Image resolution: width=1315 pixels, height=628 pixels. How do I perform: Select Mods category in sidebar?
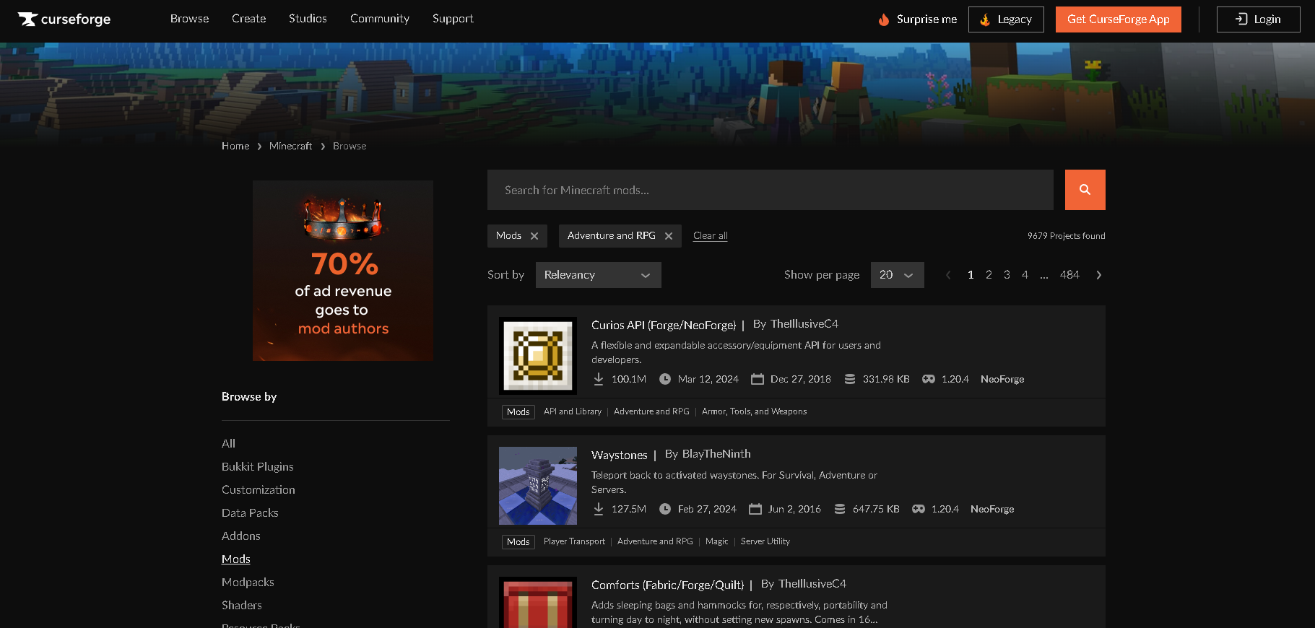coord(236,559)
